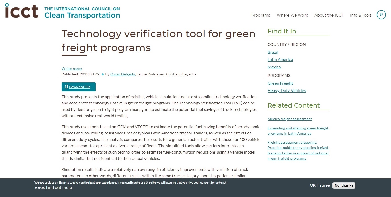Open Mexico freight assessment related link

pyautogui.click(x=290, y=119)
